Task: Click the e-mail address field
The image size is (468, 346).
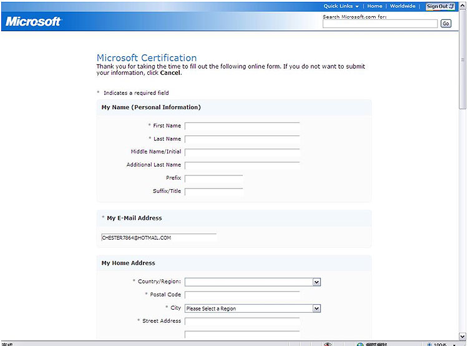Action: (158, 237)
